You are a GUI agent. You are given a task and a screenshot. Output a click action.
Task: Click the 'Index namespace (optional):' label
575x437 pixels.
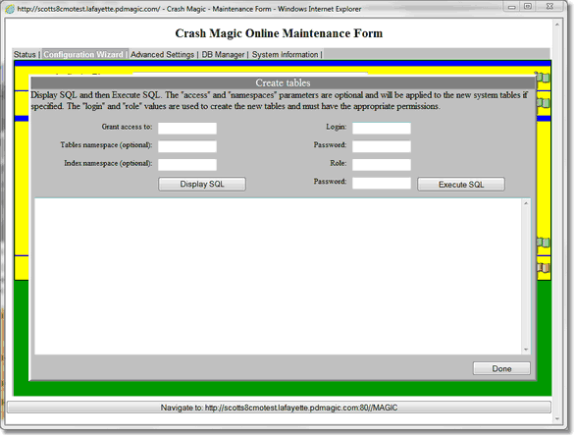108,164
